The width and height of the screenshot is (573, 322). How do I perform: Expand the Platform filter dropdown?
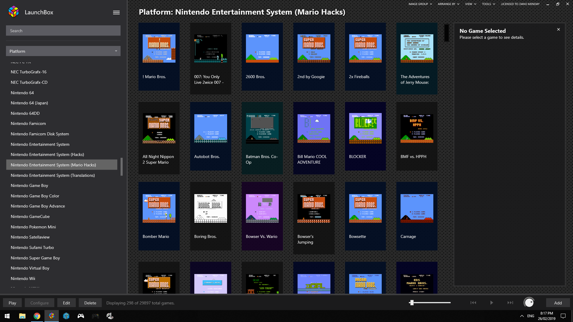coord(63,51)
